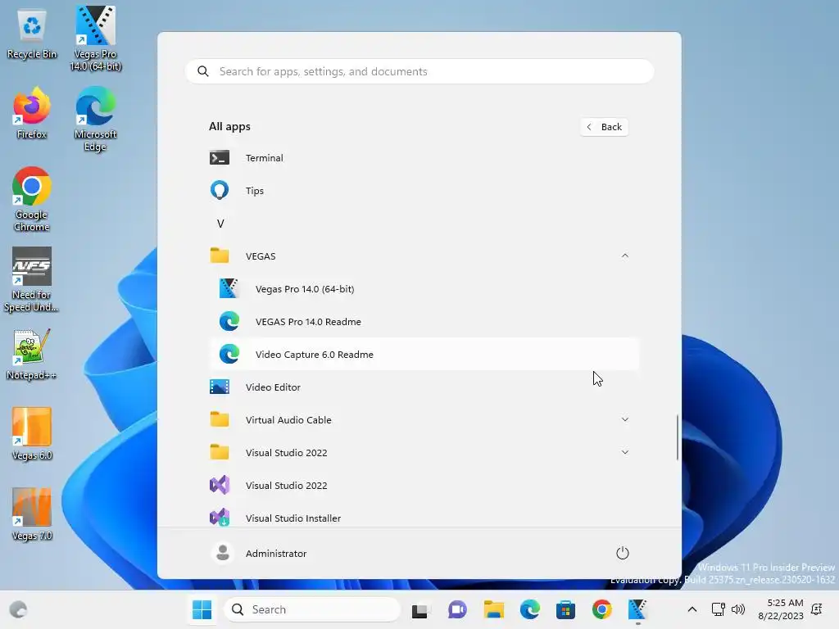Launch the Visual Studio 2022 application
The image size is (839, 629).
pyautogui.click(x=424, y=485)
